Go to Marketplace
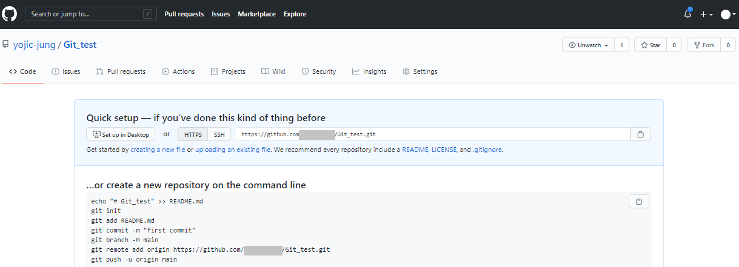Viewport: 739px width, 267px height. [x=256, y=14]
